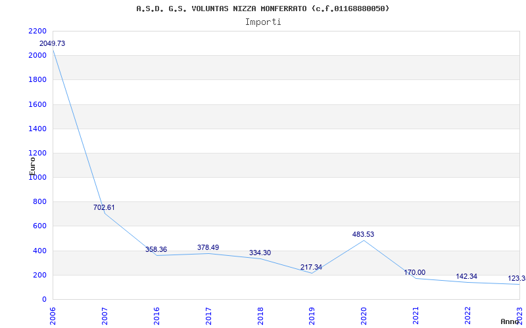
Task: Click the y-axis value 200
Action: coord(40,275)
